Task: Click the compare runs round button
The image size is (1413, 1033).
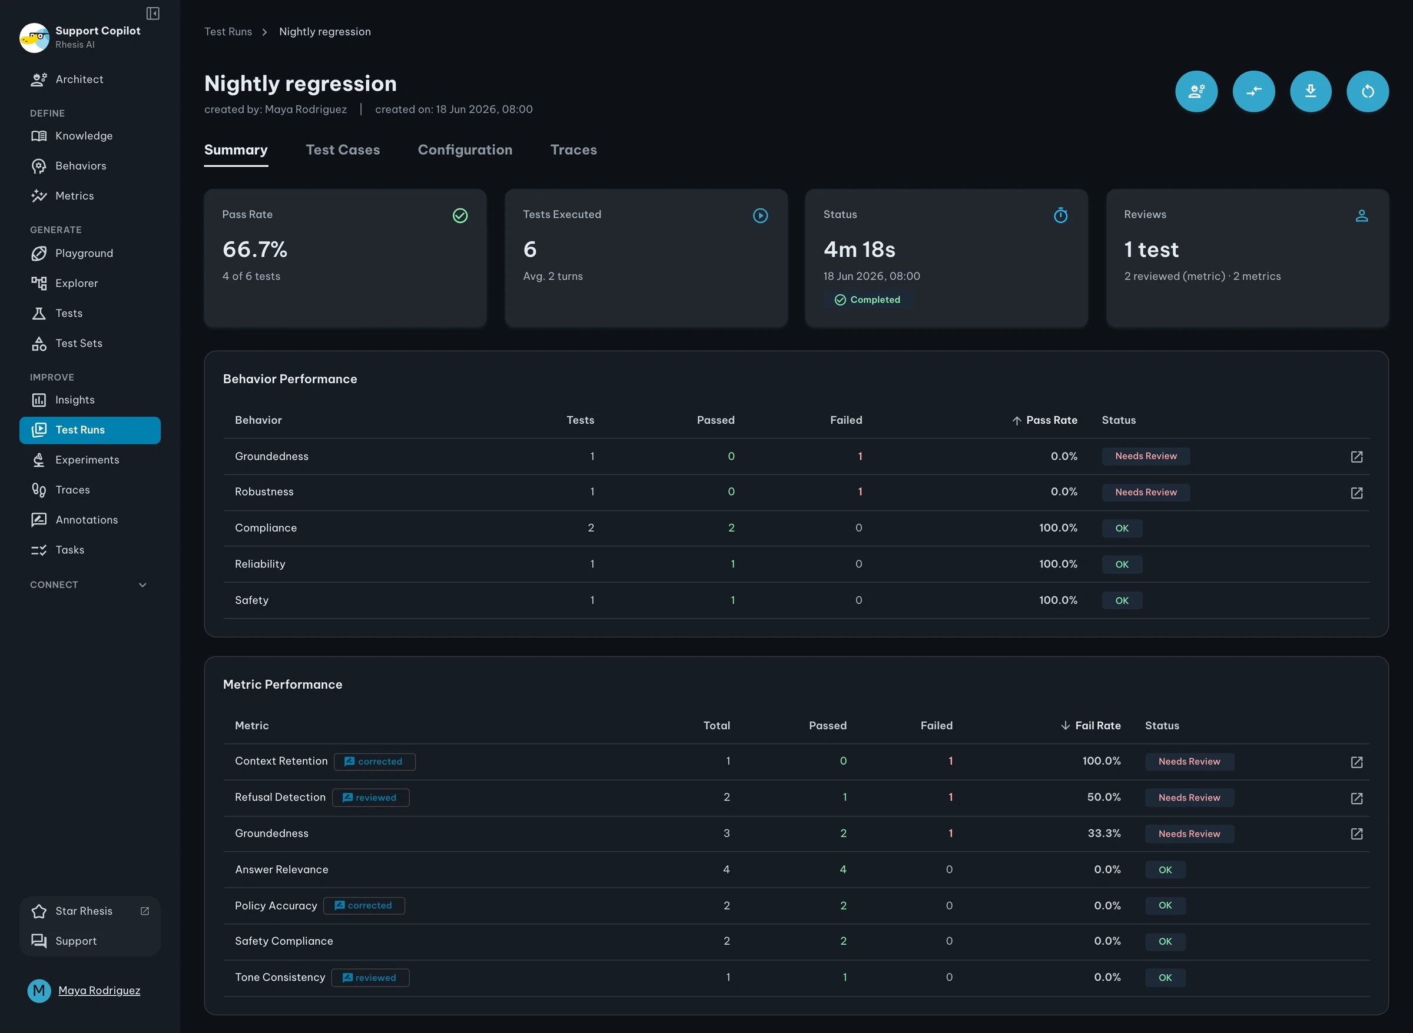Action: 1253,91
